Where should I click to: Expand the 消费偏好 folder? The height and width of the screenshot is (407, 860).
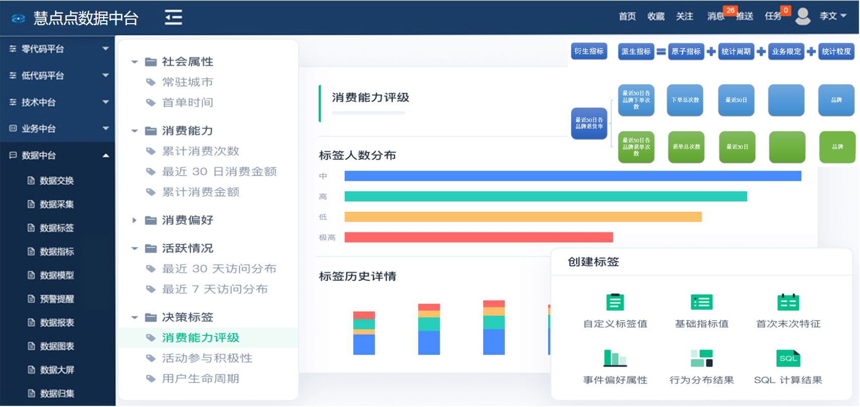click(135, 220)
